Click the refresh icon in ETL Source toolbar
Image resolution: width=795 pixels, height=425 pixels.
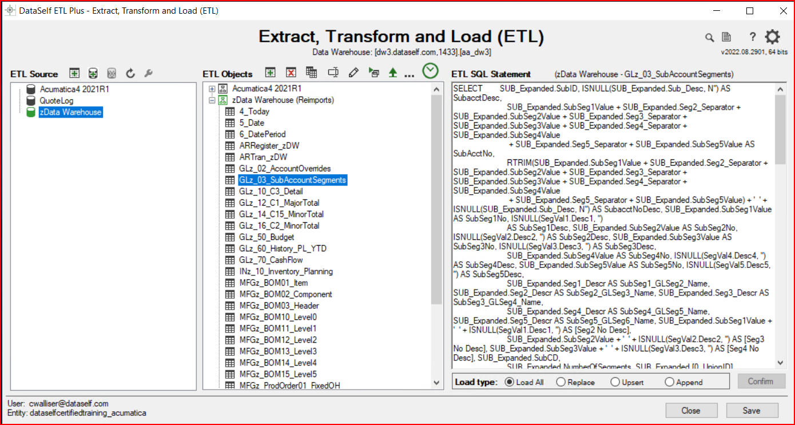pyautogui.click(x=130, y=73)
